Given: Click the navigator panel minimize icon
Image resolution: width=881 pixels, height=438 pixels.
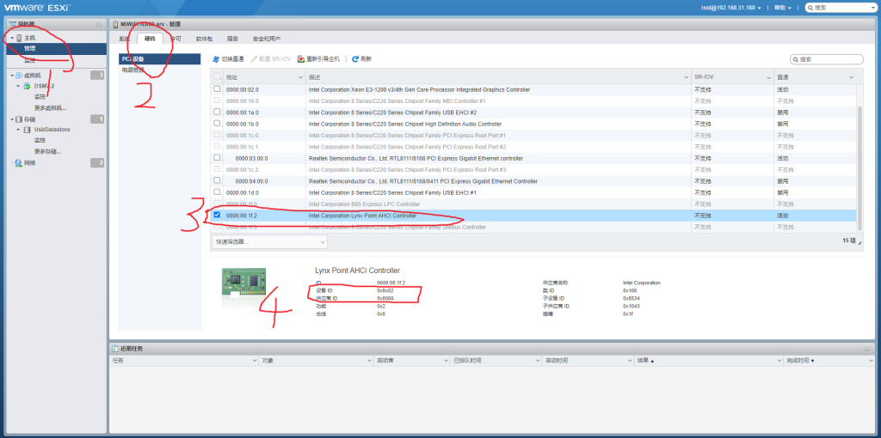Looking at the screenshot, I should pos(100,24).
